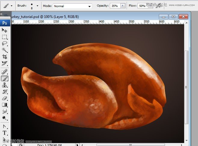This screenshot has width=198, height=146.
Task: Select the Eraser tool
Action: [5, 98]
